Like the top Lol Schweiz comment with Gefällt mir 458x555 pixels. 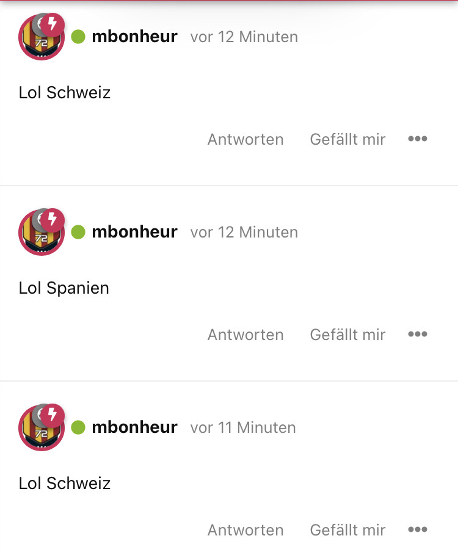click(347, 139)
